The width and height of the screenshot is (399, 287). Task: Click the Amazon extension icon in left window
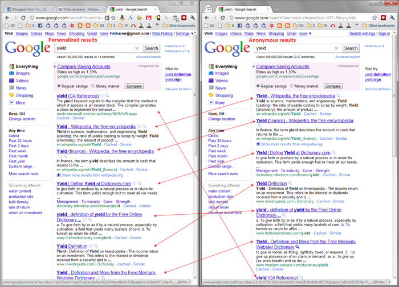tap(123, 18)
